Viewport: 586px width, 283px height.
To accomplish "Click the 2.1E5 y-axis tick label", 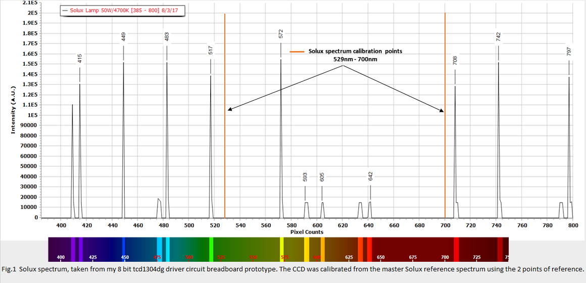I will coord(30,3).
